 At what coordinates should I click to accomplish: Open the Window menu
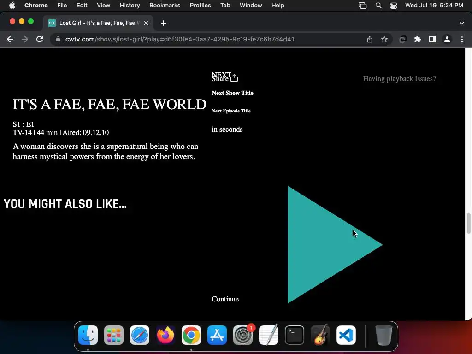pyautogui.click(x=251, y=5)
